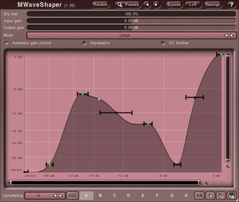Image resolution: width=239 pixels, height=202 pixels.
Task: Select previous Mode with left arrow
Action: [226, 35]
